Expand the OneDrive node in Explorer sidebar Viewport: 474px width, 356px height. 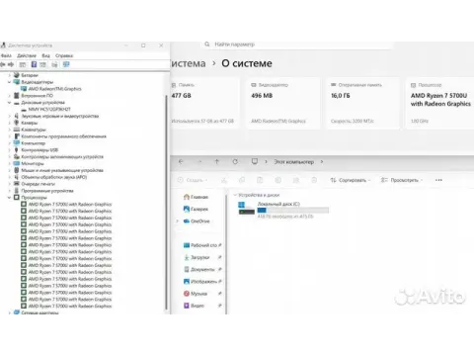pos(178,222)
